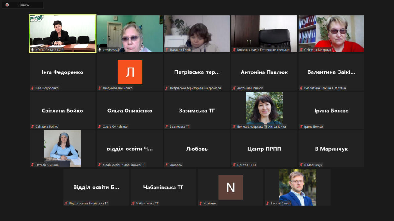This screenshot has width=394, height=221.
Task: Click the muted mic icon for Валентина Заікіна, Славутич
Action: [x=301, y=88]
